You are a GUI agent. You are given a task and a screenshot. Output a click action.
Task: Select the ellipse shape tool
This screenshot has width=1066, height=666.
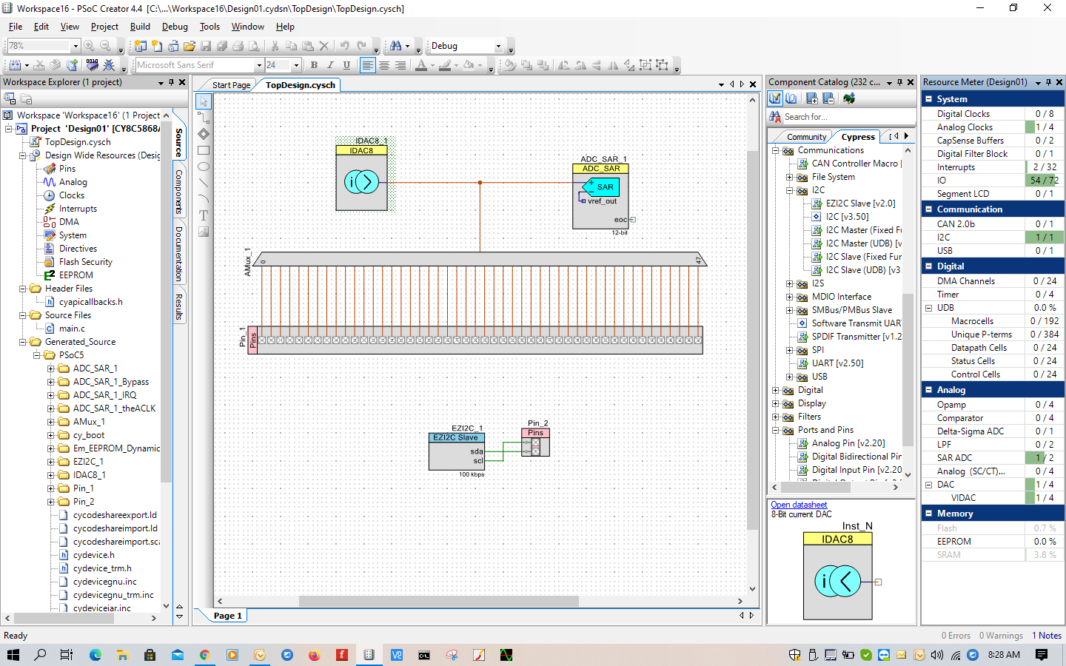tap(204, 166)
